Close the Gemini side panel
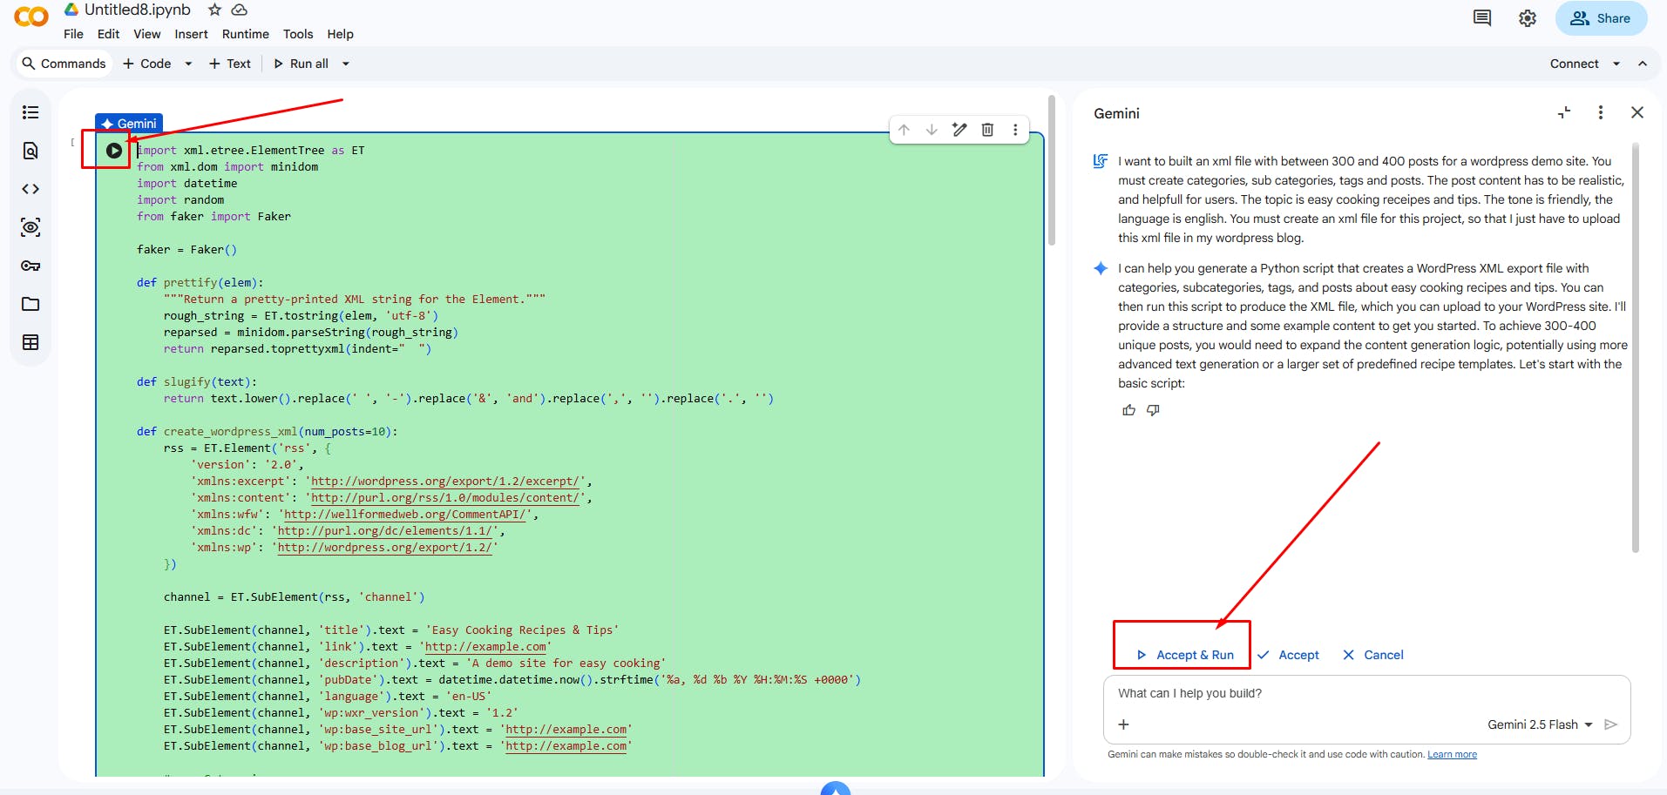The width and height of the screenshot is (1667, 795). (x=1637, y=112)
